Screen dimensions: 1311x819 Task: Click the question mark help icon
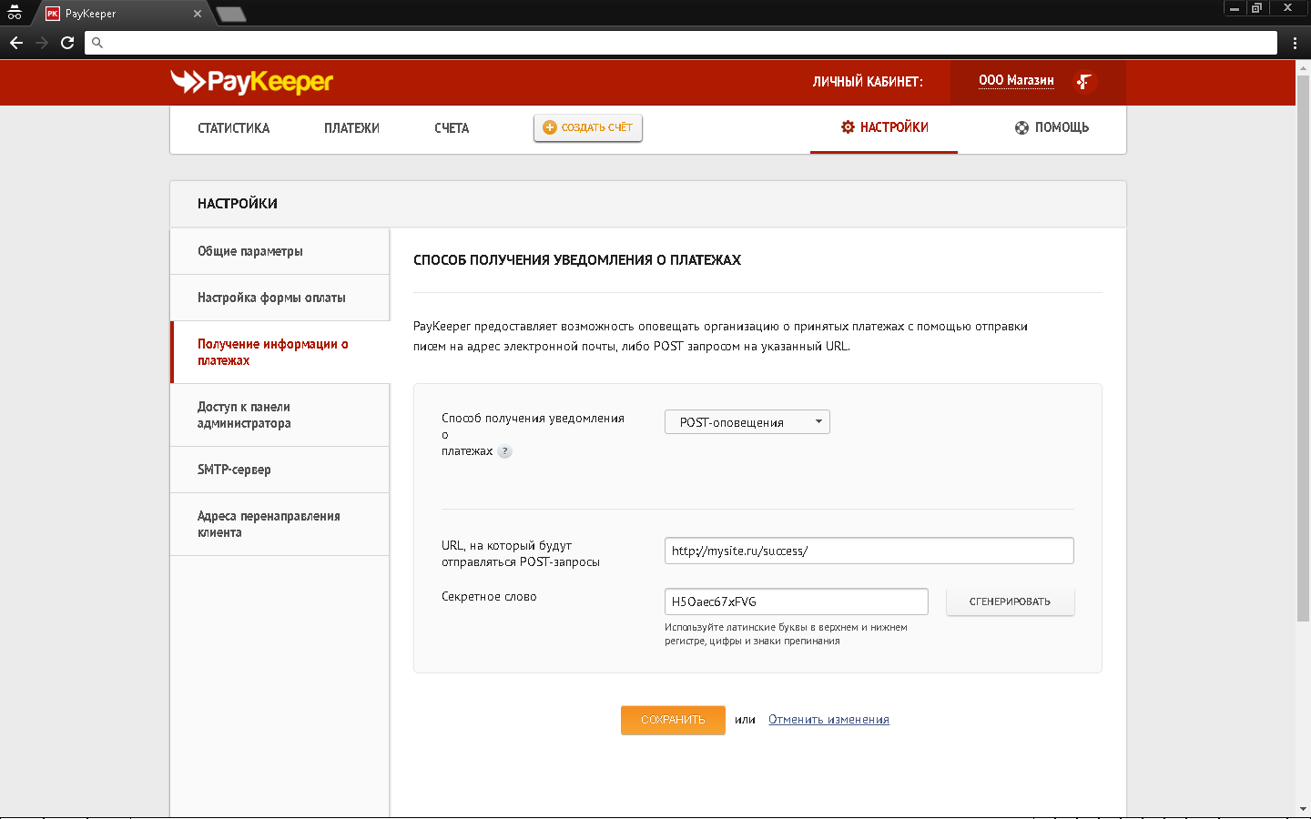pyautogui.click(x=505, y=451)
